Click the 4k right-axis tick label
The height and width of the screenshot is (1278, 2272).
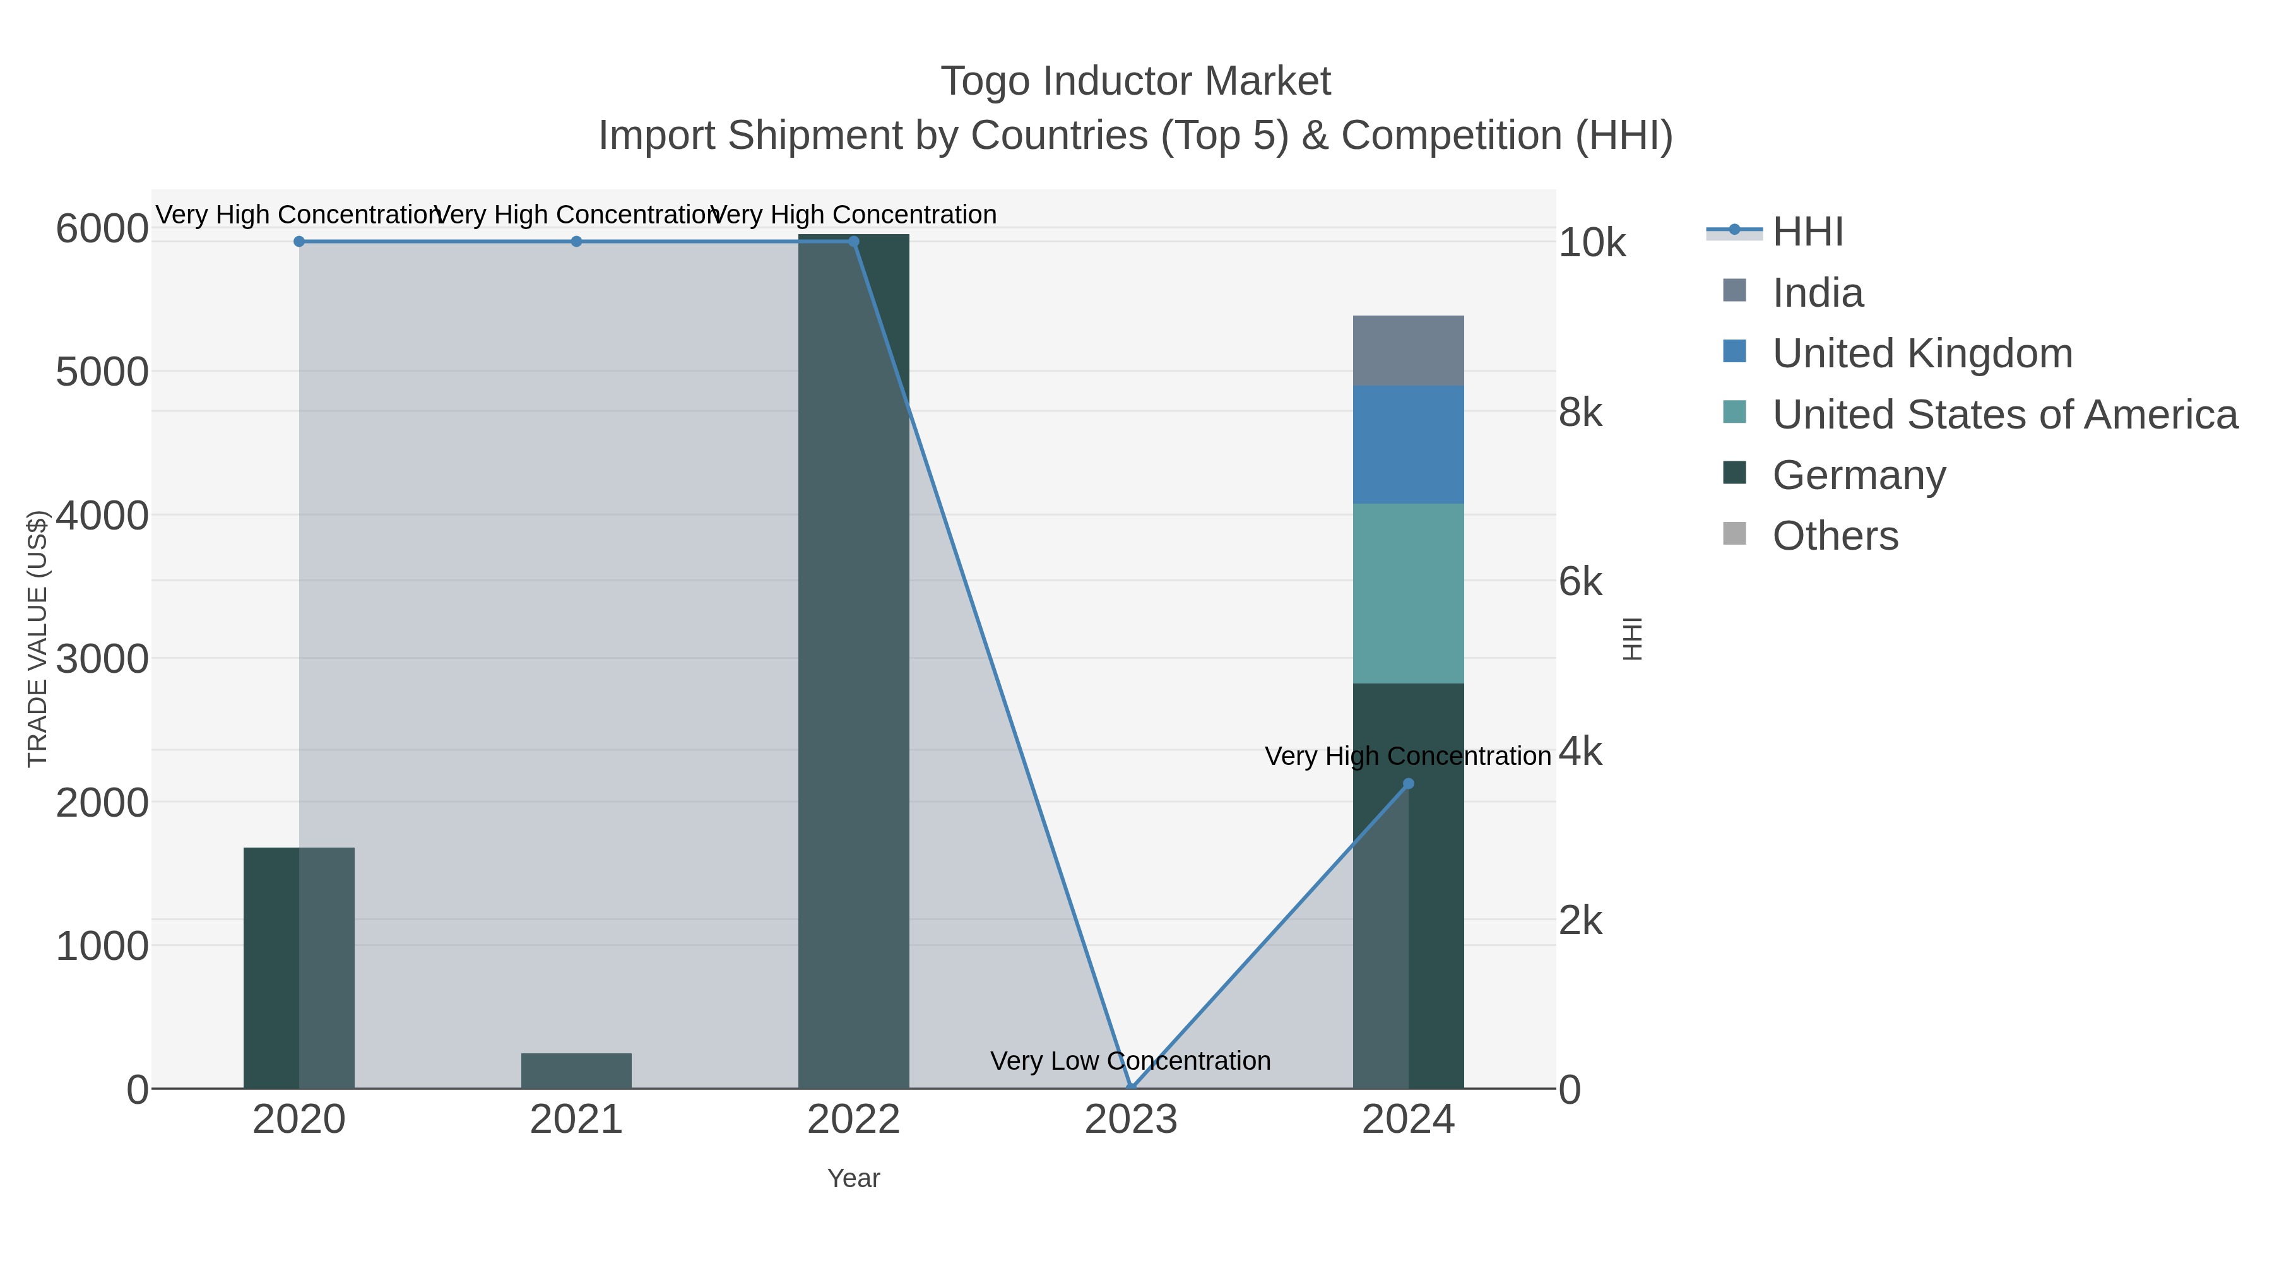[1580, 752]
